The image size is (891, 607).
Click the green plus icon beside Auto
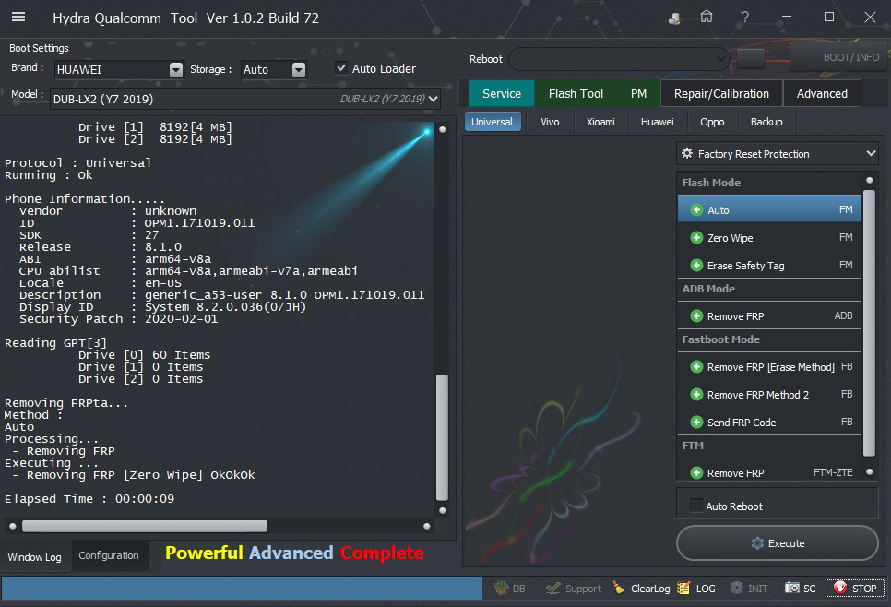click(696, 209)
